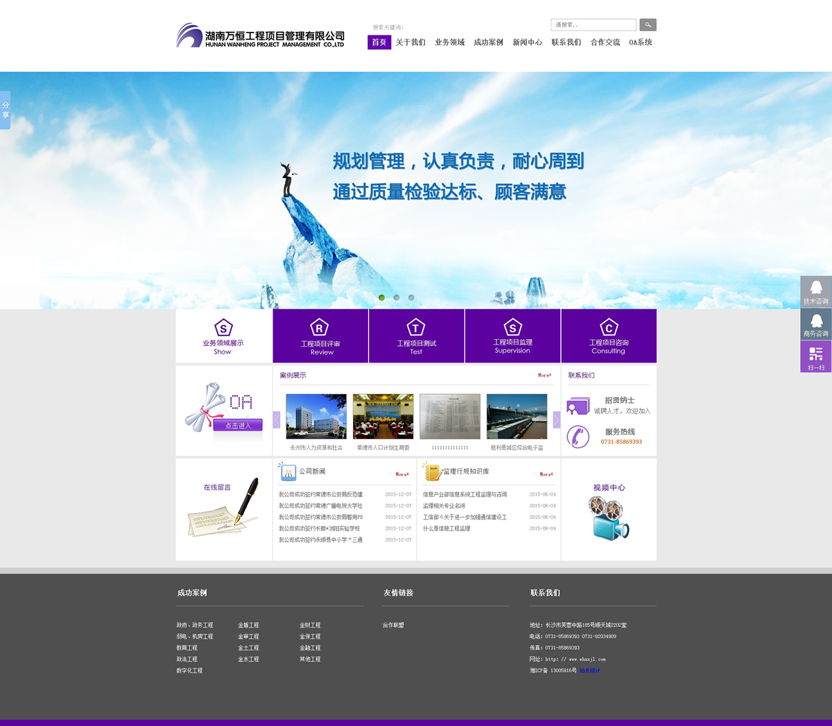Image resolution: width=832 pixels, height=726 pixels.
Task: Click the left arrow on case showcase
Action: coord(276,420)
